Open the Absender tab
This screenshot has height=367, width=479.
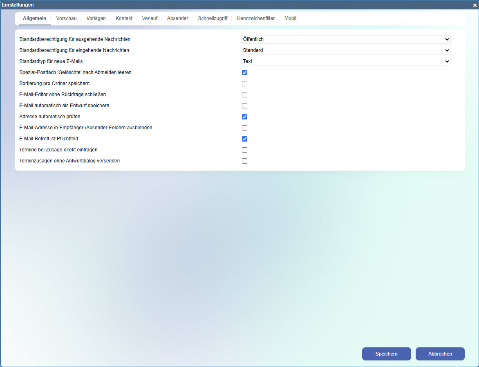[x=177, y=18]
